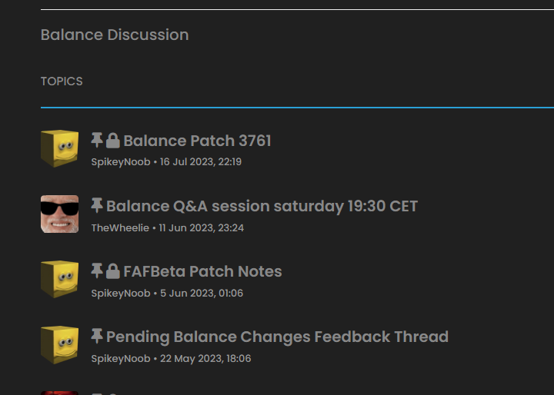Click the 22 May 2023, 18:06 timestamp

click(205, 358)
